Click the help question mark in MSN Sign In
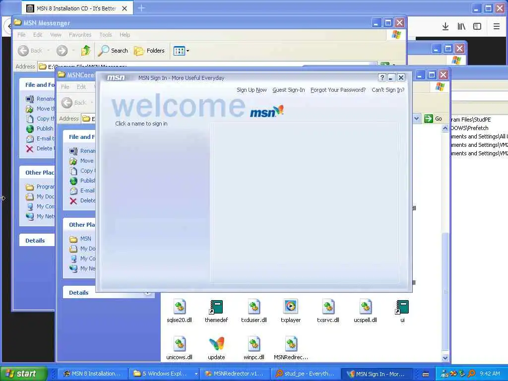The width and height of the screenshot is (508, 381). (x=382, y=78)
